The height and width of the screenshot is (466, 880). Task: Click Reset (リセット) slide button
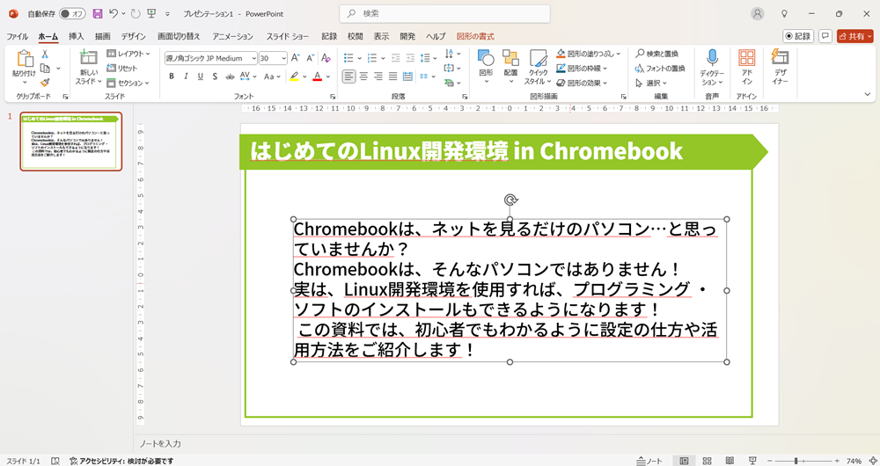click(122, 69)
